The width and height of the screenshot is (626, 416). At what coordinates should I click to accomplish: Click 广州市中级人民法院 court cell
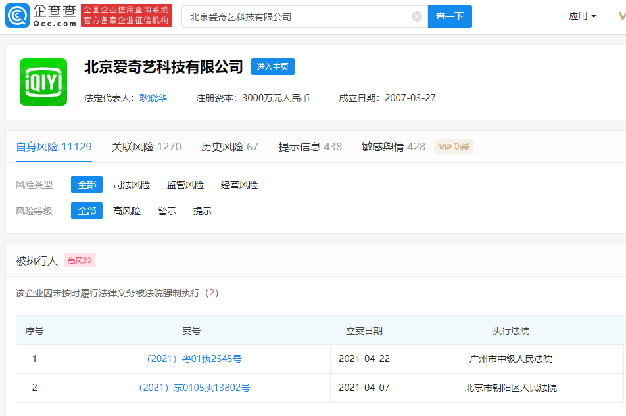coord(511,359)
